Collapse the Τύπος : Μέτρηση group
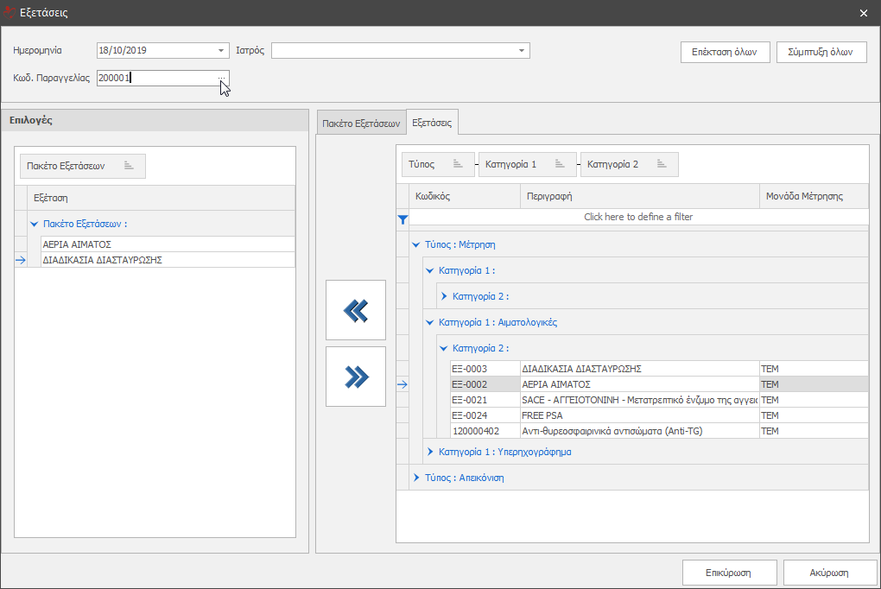The height and width of the screenshot is (589, 881). pyautogui.click(x=416, y=244)
